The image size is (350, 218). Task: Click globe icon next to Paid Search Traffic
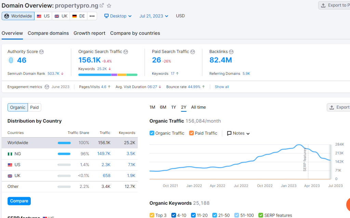tap(193, 52)
